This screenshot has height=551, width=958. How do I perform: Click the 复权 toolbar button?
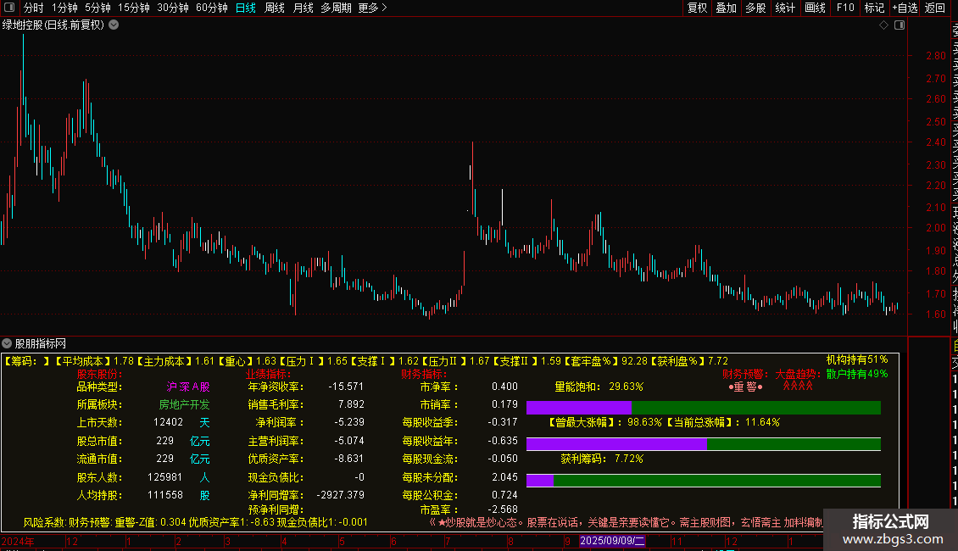click(697, 8)
